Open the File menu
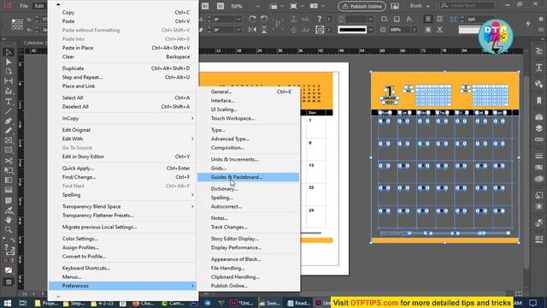This screenshot has height=308, width=547. 24,6
